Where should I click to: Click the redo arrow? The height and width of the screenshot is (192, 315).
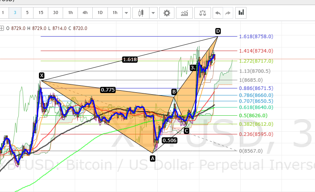point(228,13)
